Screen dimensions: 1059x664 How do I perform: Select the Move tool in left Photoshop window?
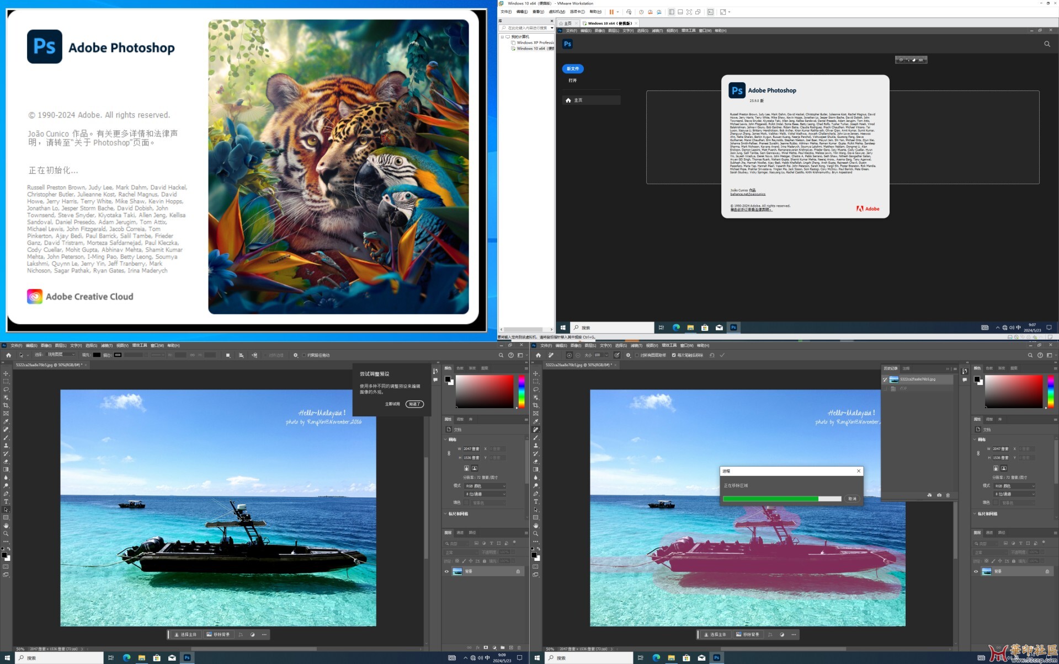pos(6,373)
